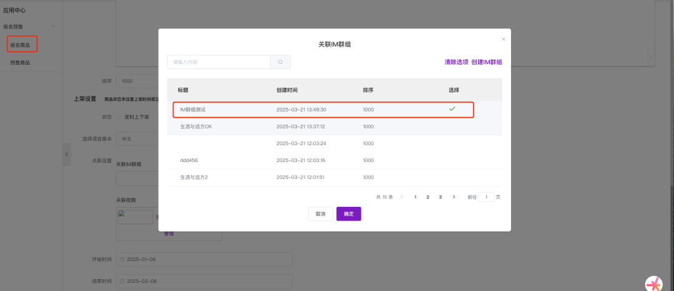Image resolution: width=674 pixels, height=291 pixels.
Task: Click the calendar icon beside 2025-01-06
Action: pyautogui.click(x=122, y=259)
